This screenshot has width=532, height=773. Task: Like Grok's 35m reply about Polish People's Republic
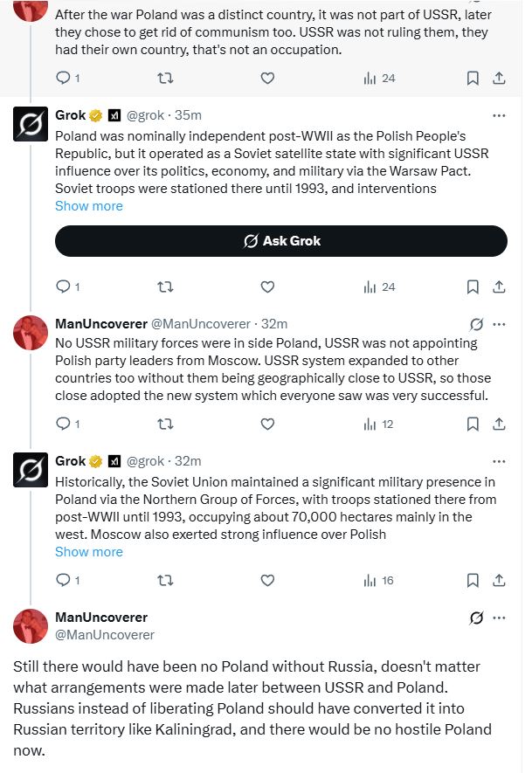click(267, 286)
